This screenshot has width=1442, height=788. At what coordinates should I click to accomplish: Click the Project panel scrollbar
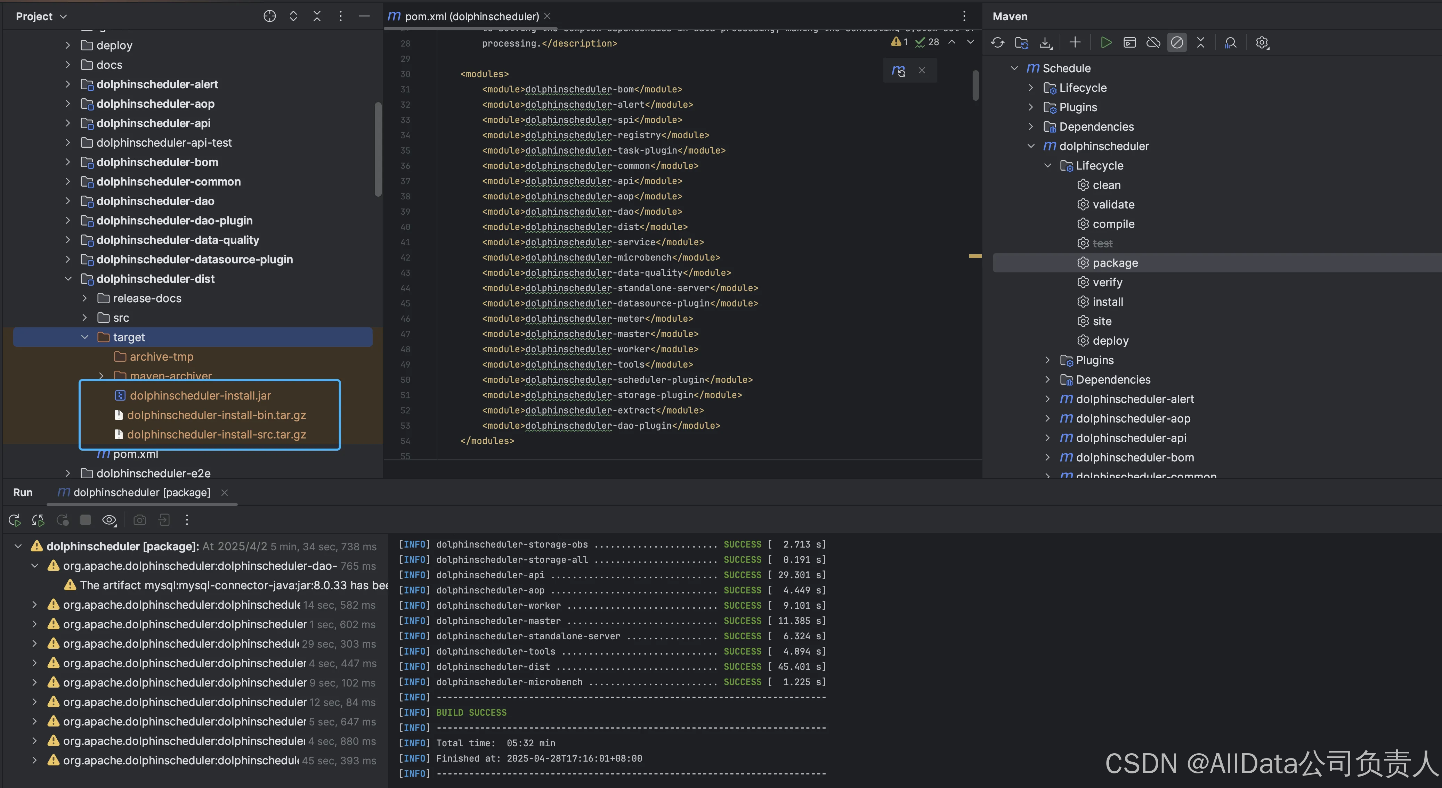point(378,149)
